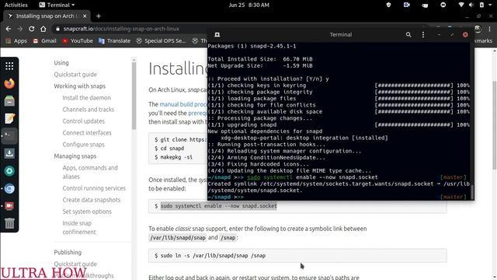This screenshot has height=280, width=497.
Task: Open the Terminal window's three-dot menu
Action: (422, 34)
